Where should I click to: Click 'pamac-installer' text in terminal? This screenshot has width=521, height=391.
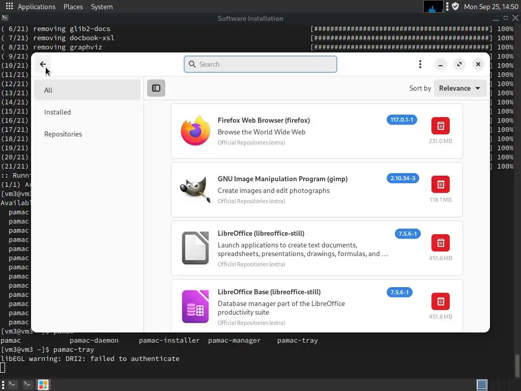tap(169, 341)
